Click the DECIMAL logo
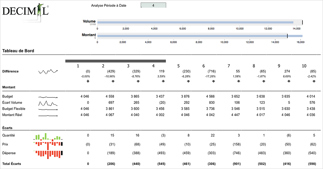 click(26, 12)
